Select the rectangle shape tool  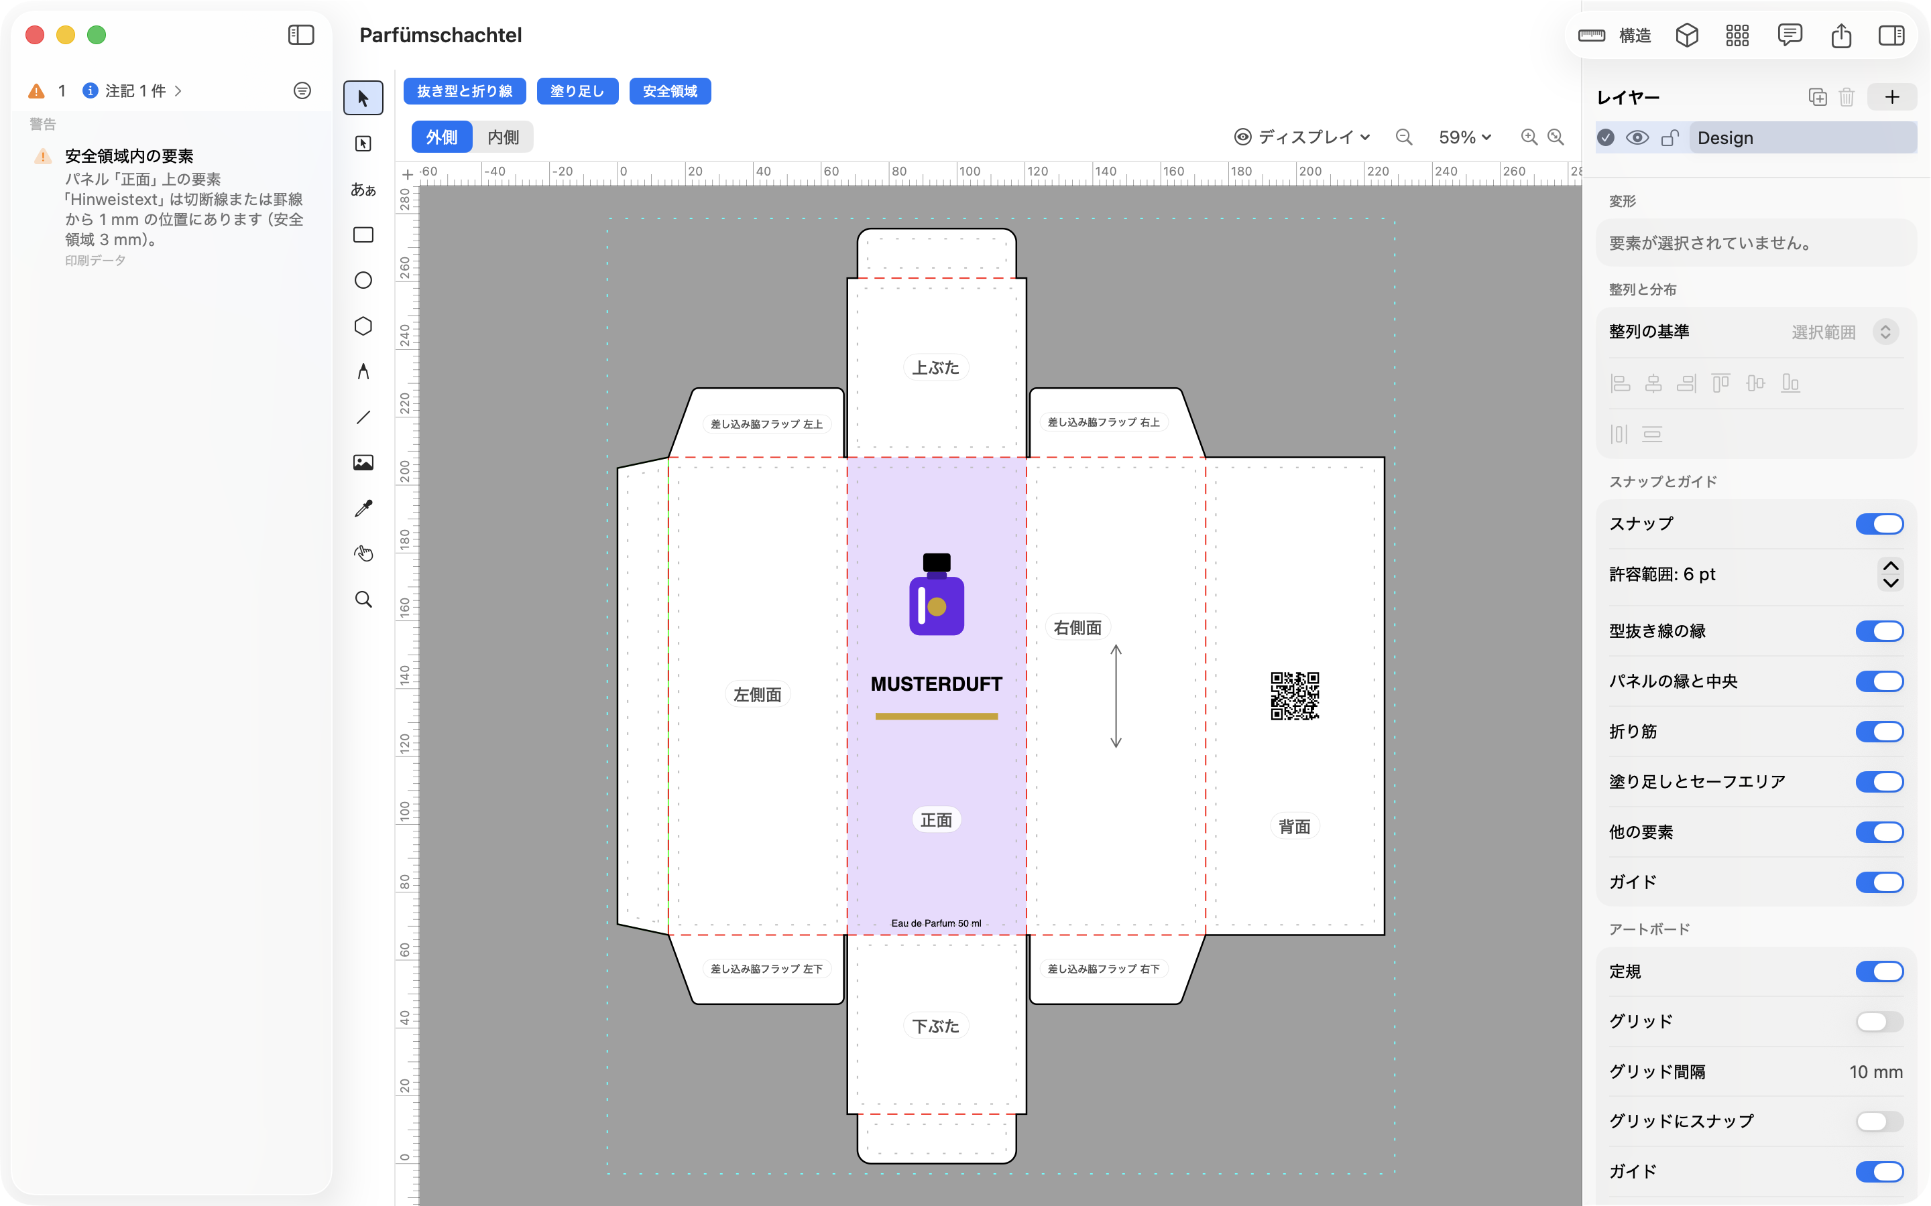tap(363, 234)
